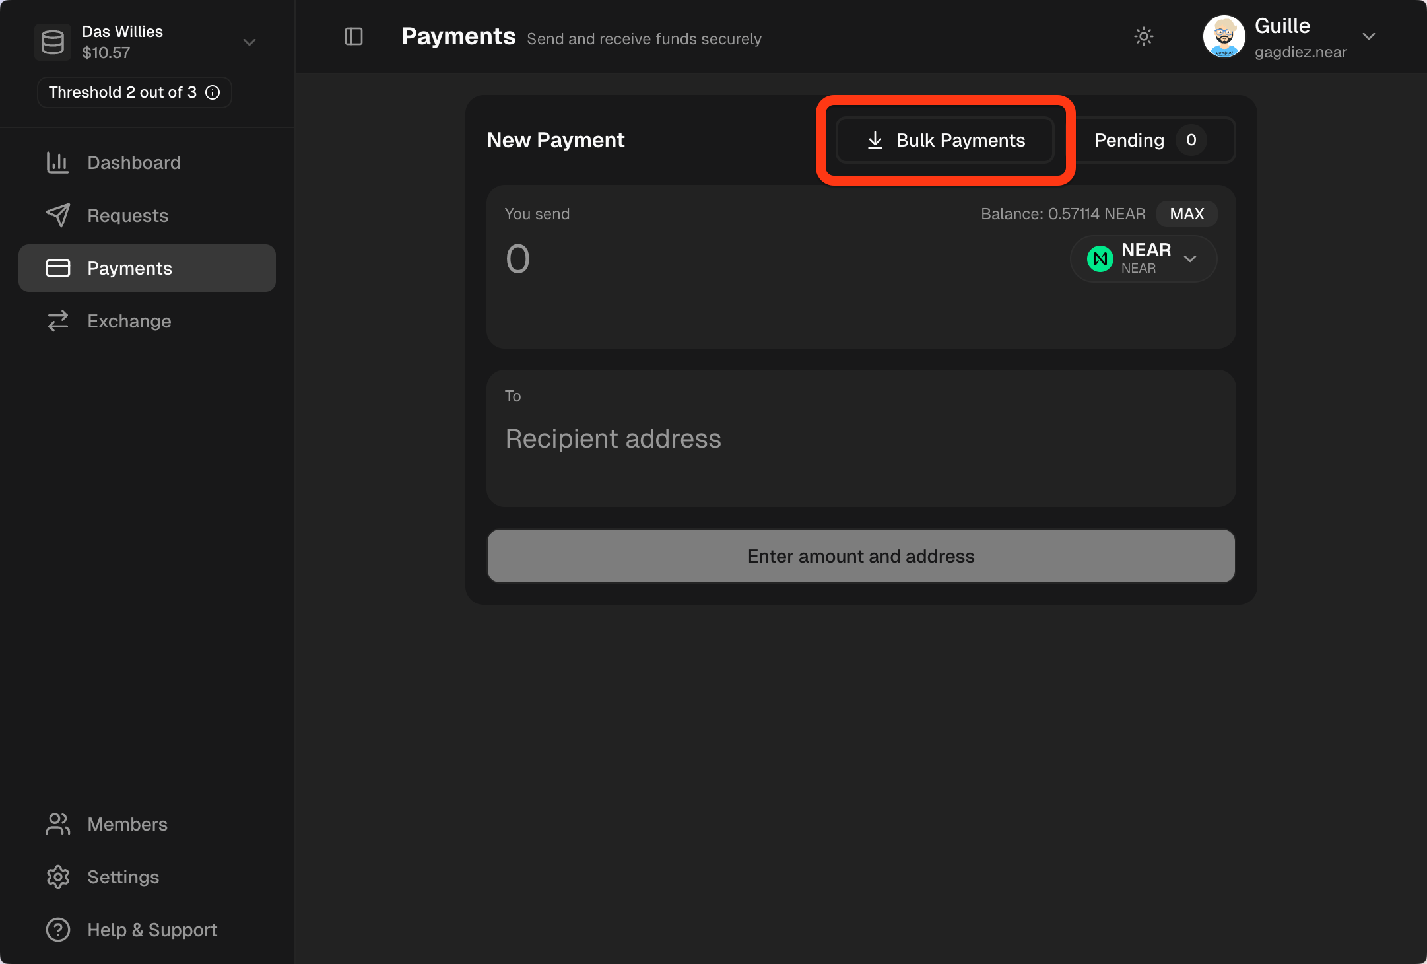This screenshot has height=964, width=1427.
Task: Select the Requests send icon
Action: (58, 215)
